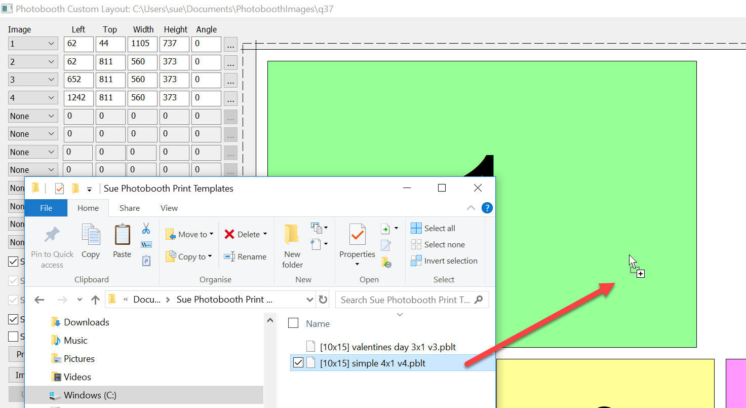Viewport: 746px width, 408px height.
Task: Click the History icon in Open group
Action: pyautogui.click(x=386, y=262)
